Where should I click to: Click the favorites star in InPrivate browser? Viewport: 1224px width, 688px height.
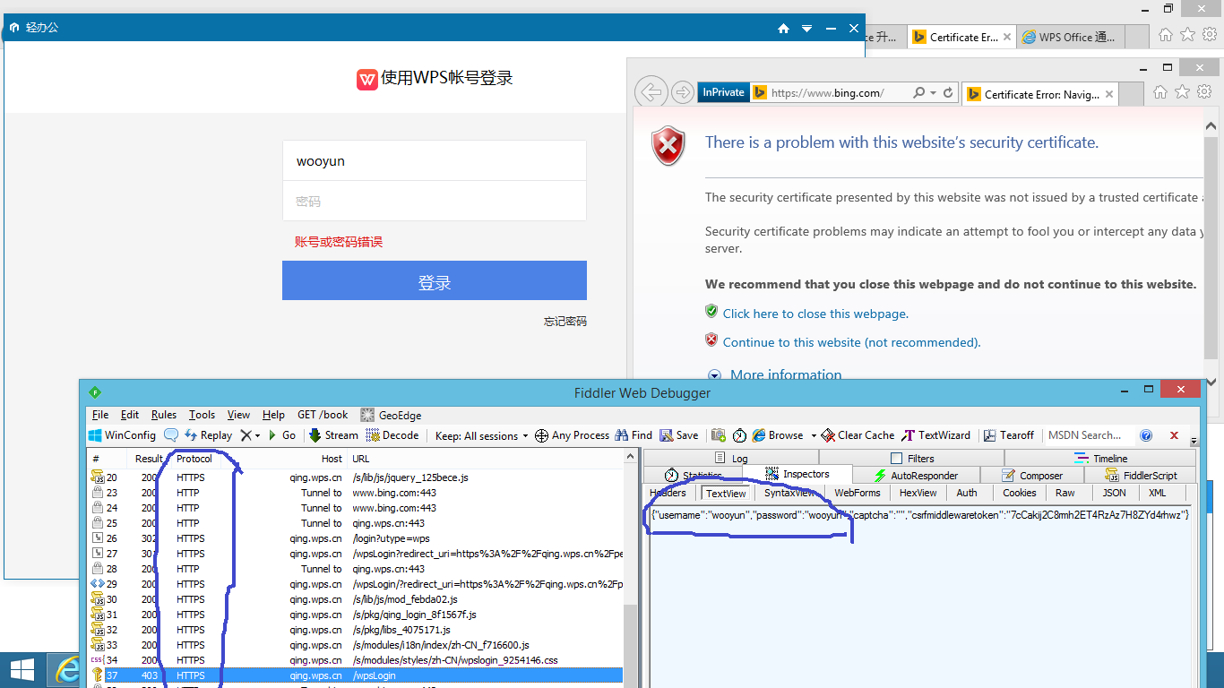click(1183, 91)
